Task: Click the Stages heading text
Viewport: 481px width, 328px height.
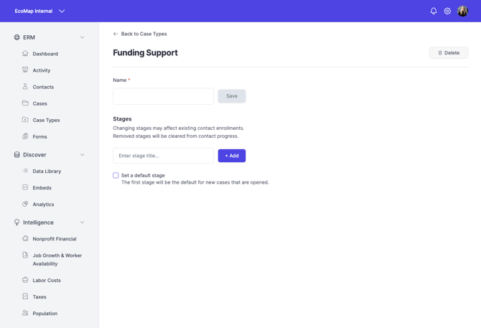Action: [122, 119]
